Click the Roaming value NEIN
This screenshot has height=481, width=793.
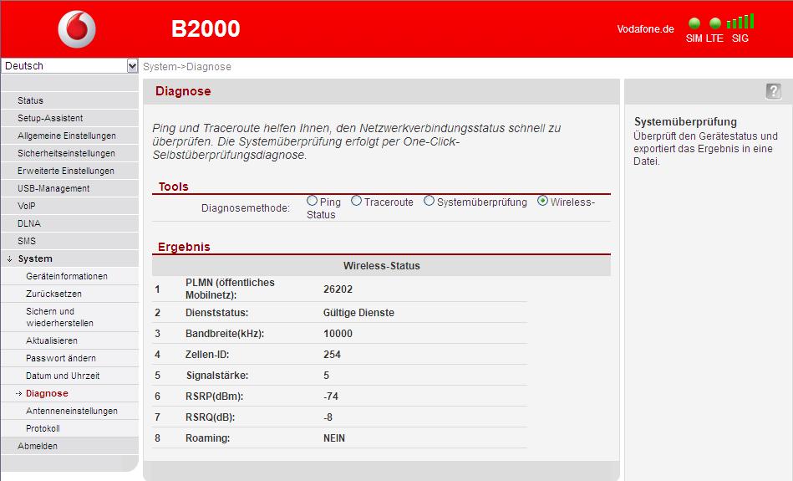click(333, 438)
